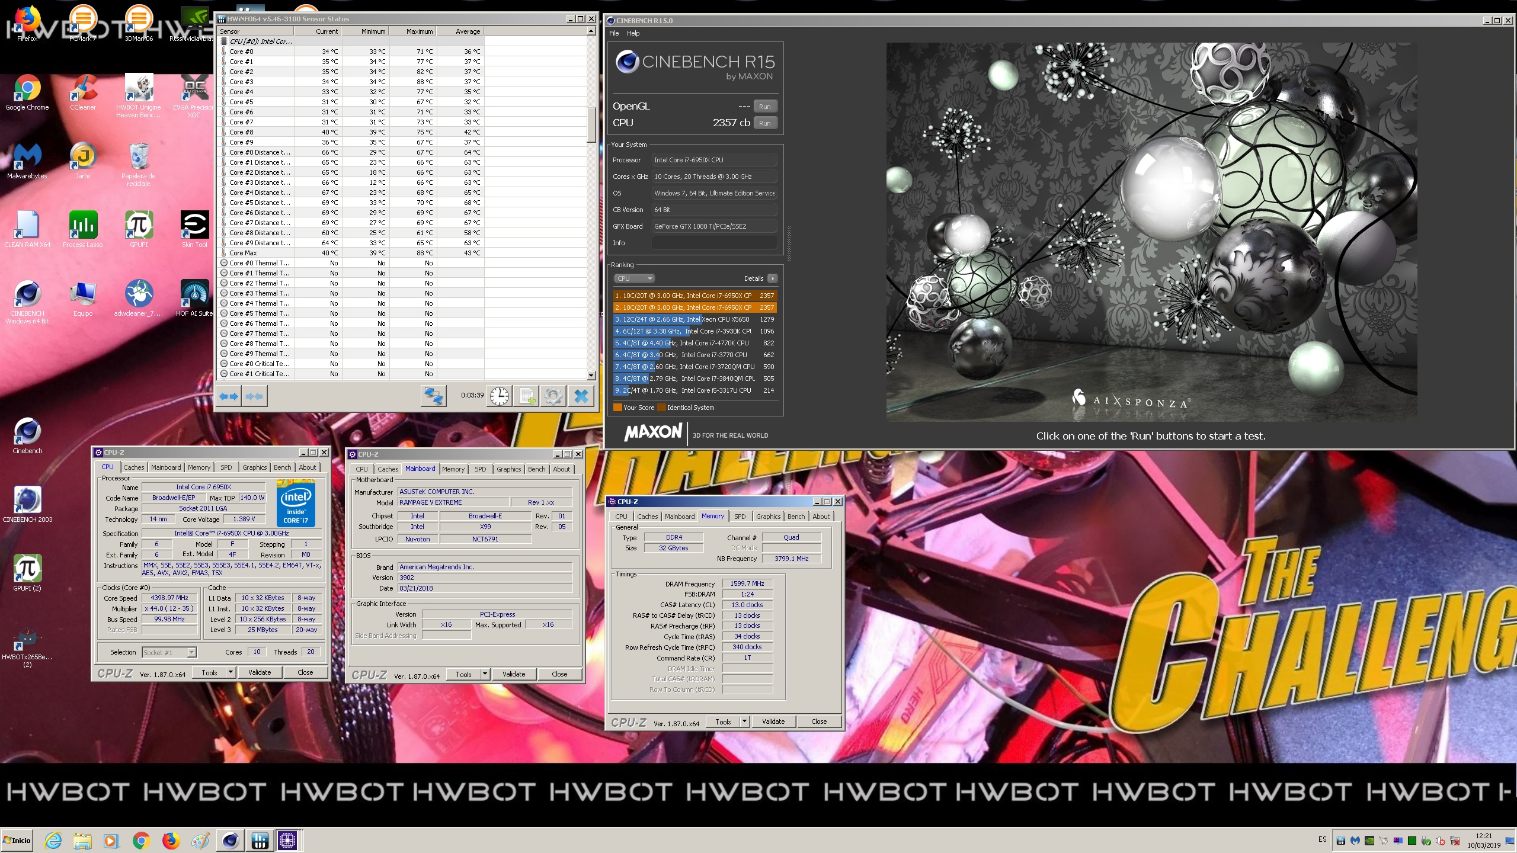Open Papelera de reciclaje icon
The height and width of the screenshot is (853, 1517).
point(139,165)
